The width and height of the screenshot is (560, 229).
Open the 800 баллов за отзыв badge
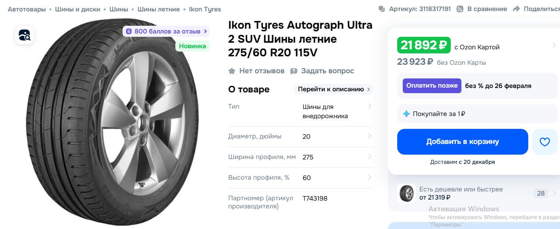point(166,31)
